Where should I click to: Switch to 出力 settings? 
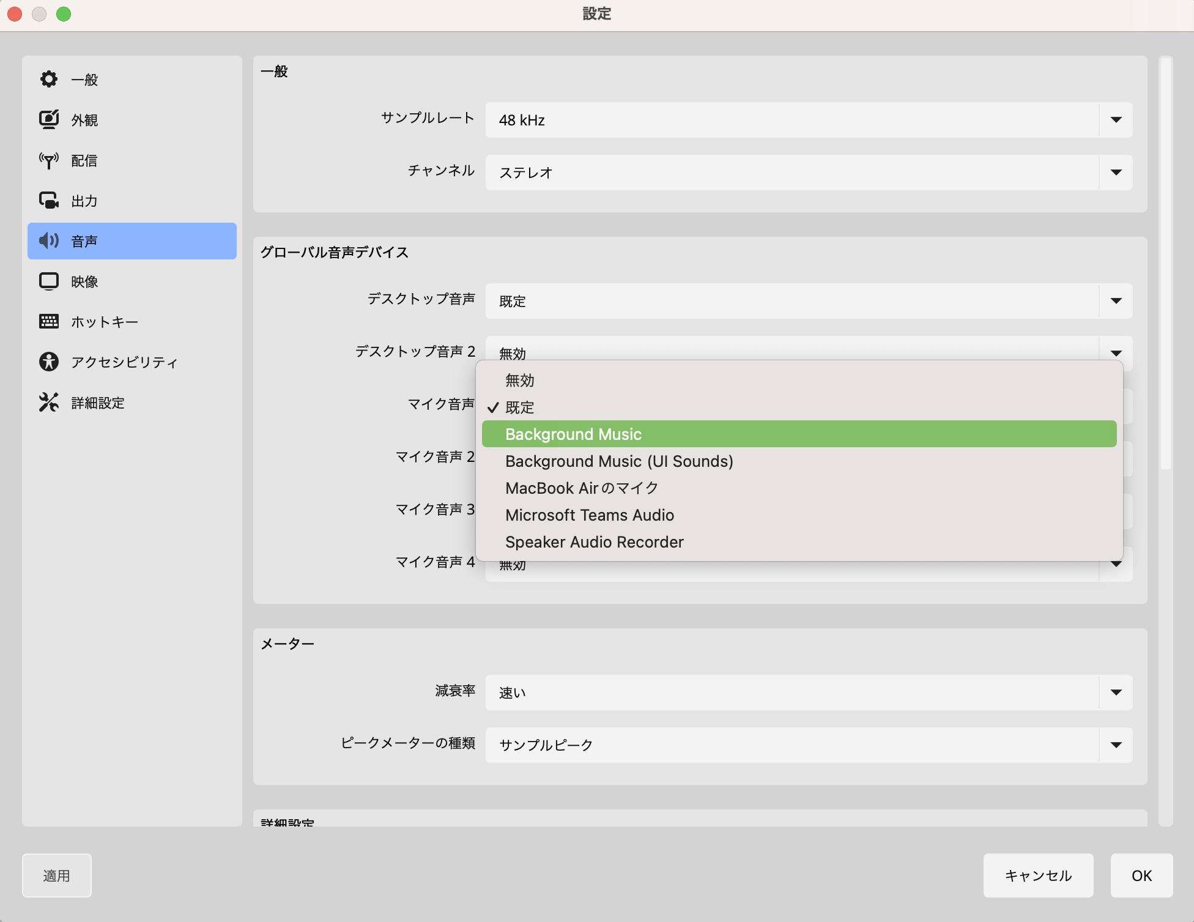[x=132, y=201]
